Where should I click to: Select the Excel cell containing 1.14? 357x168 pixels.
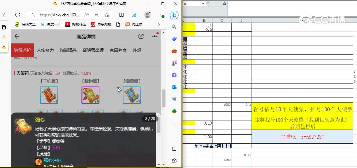click(204, 25)
